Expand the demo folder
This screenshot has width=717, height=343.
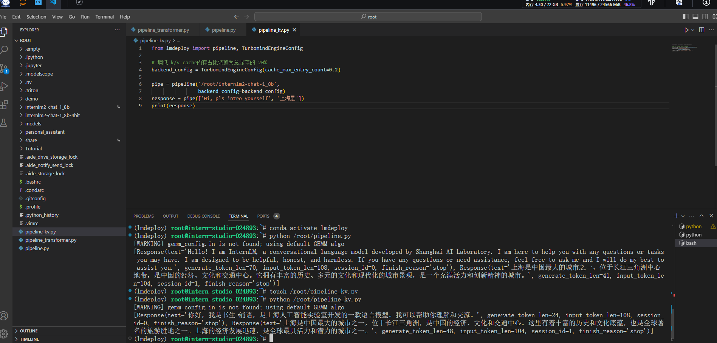(x=69, y=99)
